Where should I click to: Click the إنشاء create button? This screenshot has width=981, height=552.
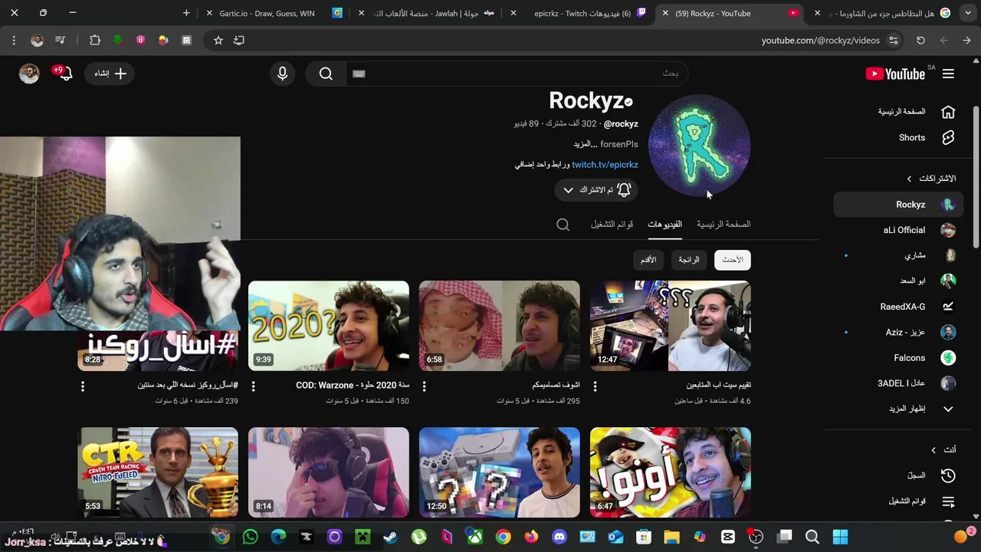click(110, 74)
